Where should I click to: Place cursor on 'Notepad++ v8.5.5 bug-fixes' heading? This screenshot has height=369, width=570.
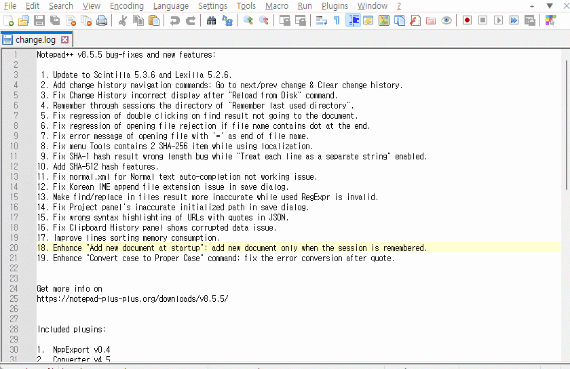tap(126, 54)
